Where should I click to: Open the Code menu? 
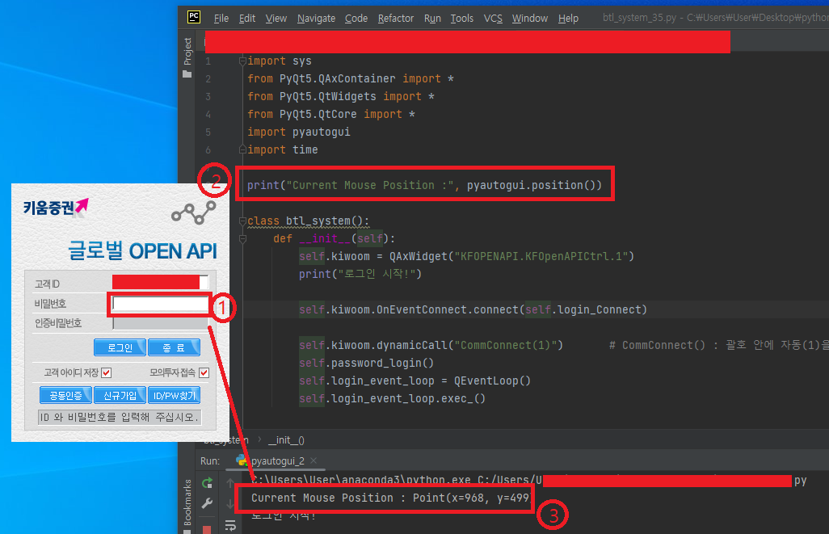(x=356, y=18)
